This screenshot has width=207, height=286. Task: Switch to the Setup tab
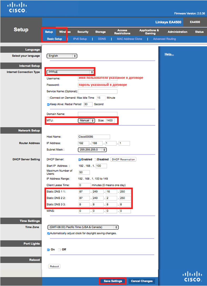[x=49, y=32]
